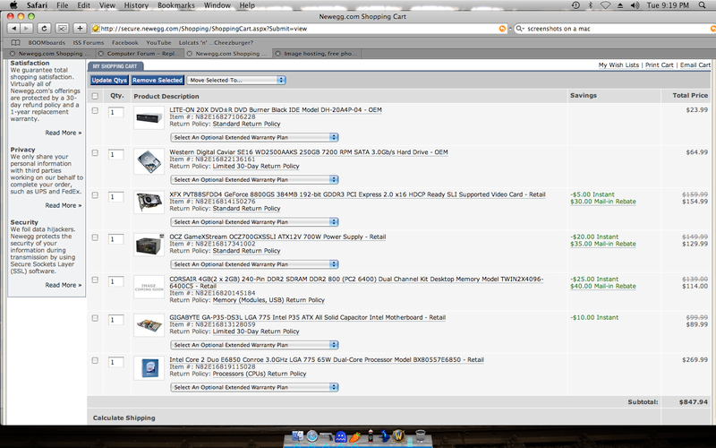Open the Window menu
Viewport: 716px width, 448px height.
pyautogui.click(x=217, y=5)
